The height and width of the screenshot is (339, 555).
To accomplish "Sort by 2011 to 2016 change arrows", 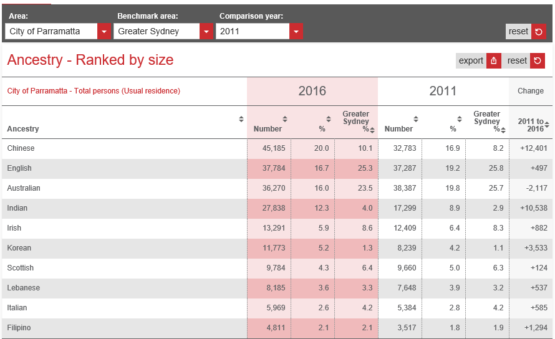I will 547,125.
